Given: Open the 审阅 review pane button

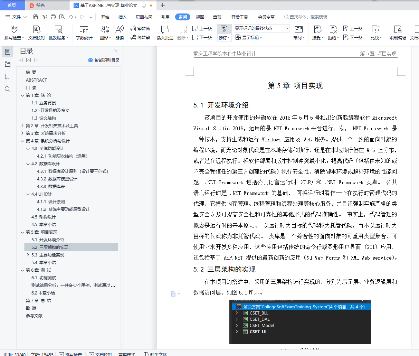Looking at the screenshot, I should [299, 33].
